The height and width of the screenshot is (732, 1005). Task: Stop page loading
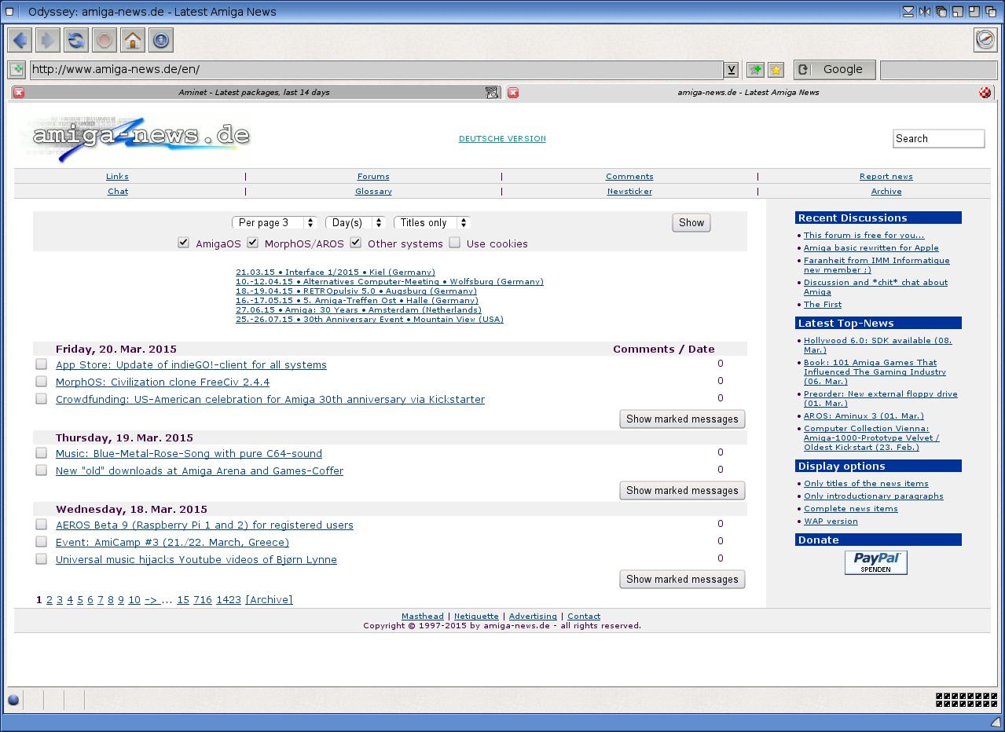[x=105, y=40]
